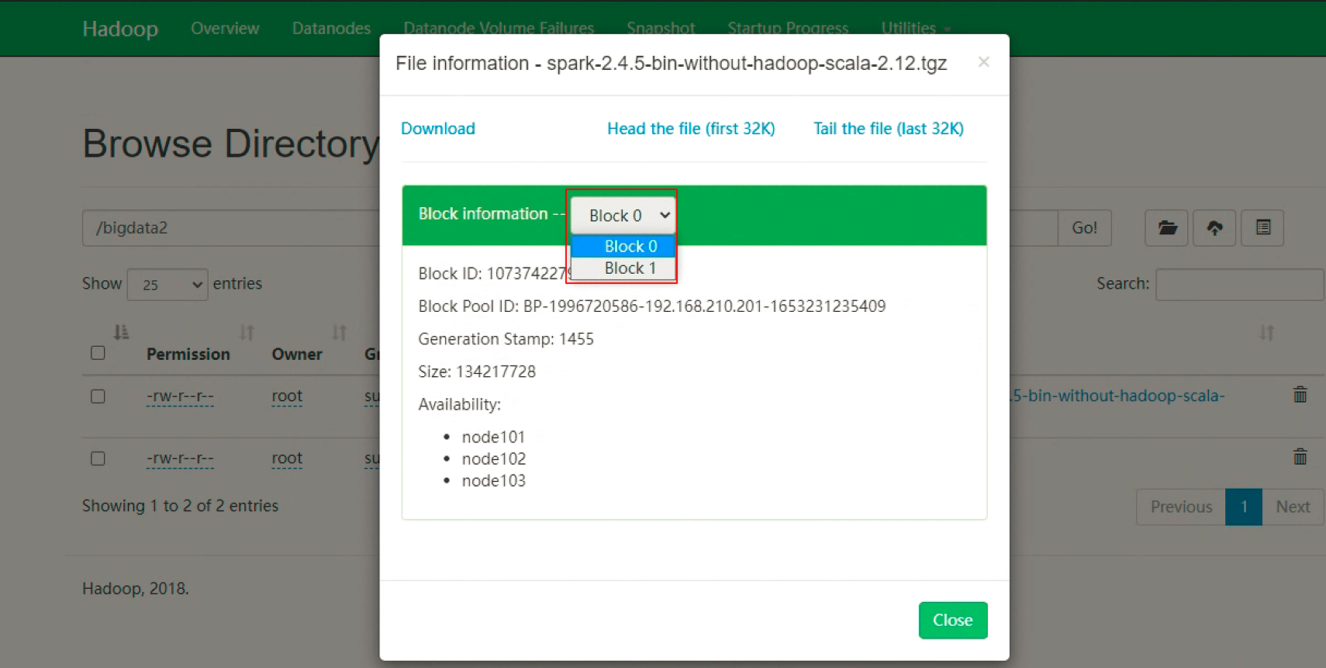Click the Search input field

[x=1239, y=285]
